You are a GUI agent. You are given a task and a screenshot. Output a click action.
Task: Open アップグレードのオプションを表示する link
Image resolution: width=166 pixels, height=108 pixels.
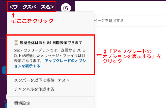pyautogui.click(x=50, y=63)
